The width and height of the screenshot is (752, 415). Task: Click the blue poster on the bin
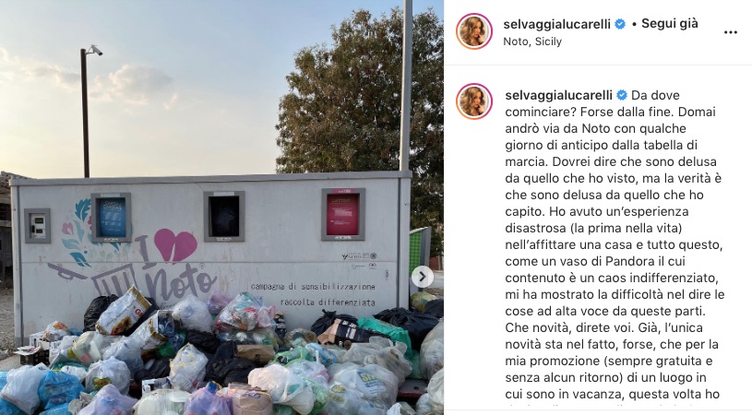(x=112, y=217)
